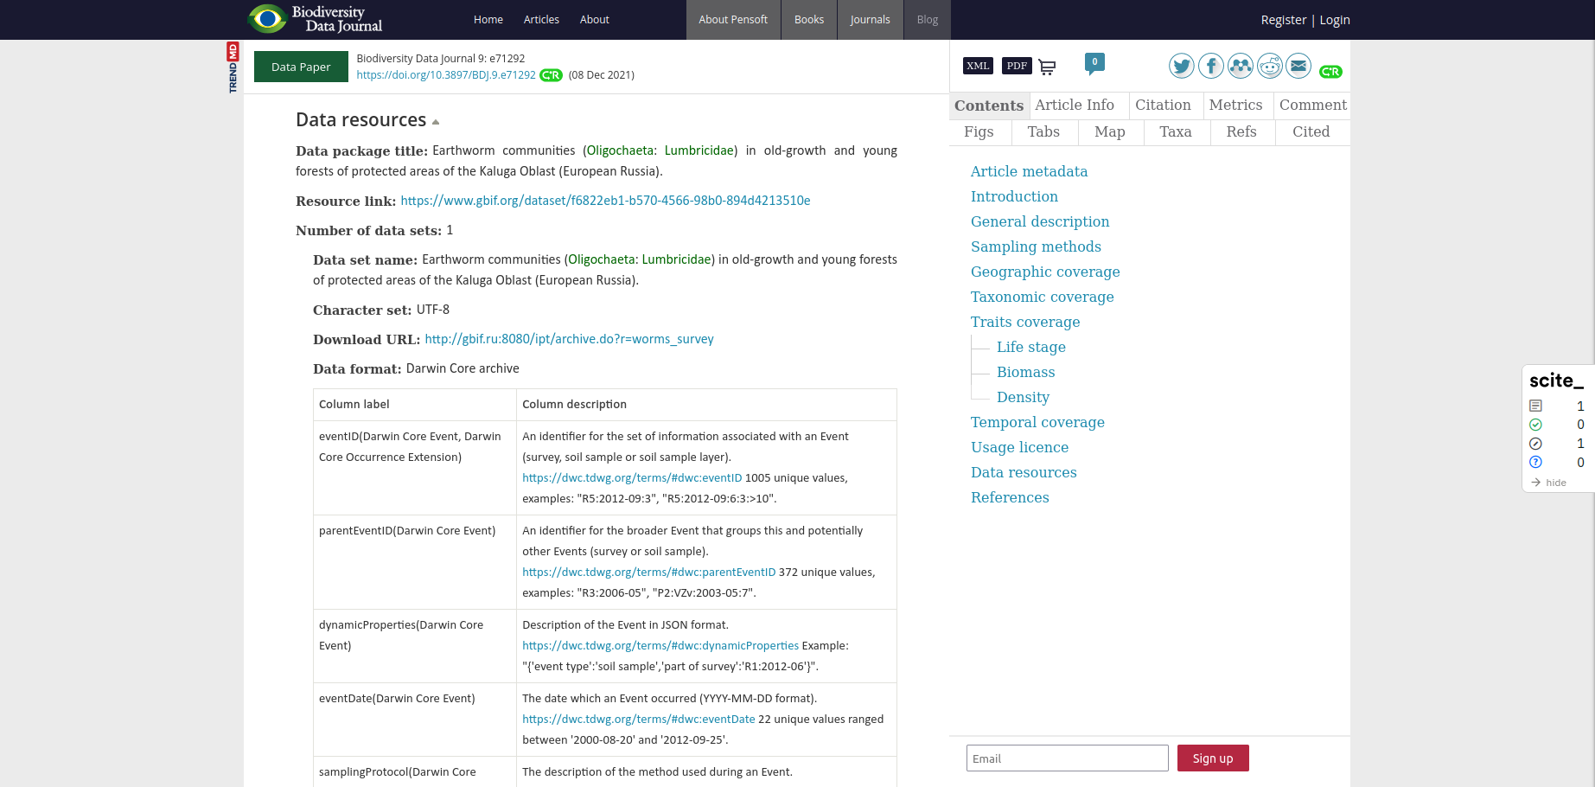Select the Taxa tab
Viewport: 1595px width, 787px height.
1175,131
